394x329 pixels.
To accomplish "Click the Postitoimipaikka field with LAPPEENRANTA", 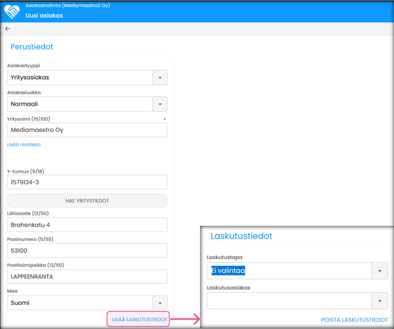I will [87, 277].
